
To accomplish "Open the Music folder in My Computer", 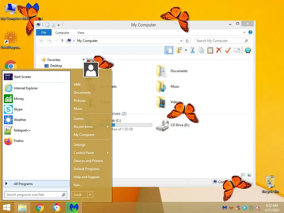I will pos(168,87).
